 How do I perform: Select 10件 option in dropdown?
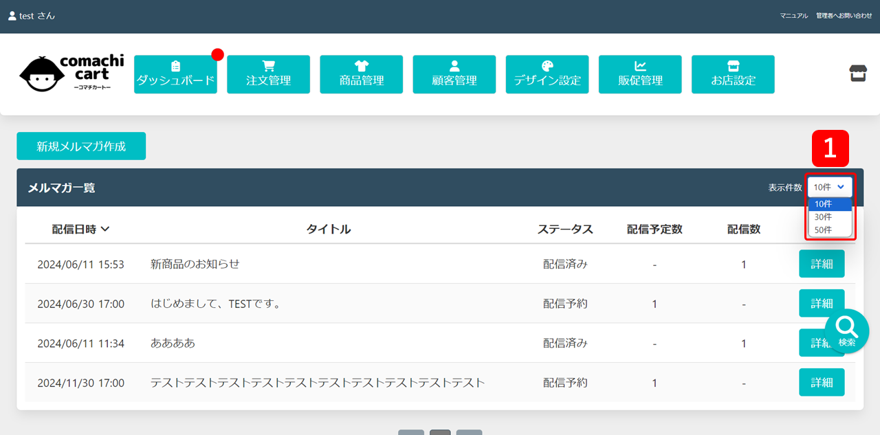pos(830,204)
